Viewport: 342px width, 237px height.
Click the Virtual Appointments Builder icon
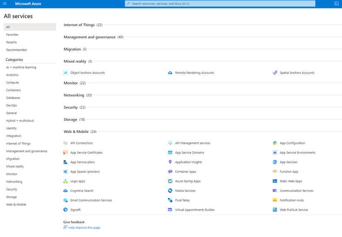coord(170,210)
